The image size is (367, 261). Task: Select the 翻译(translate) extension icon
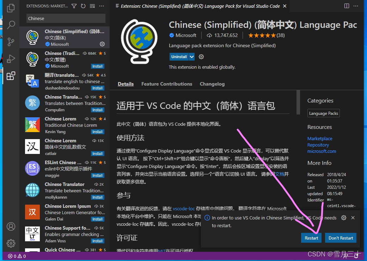[32, 81]
